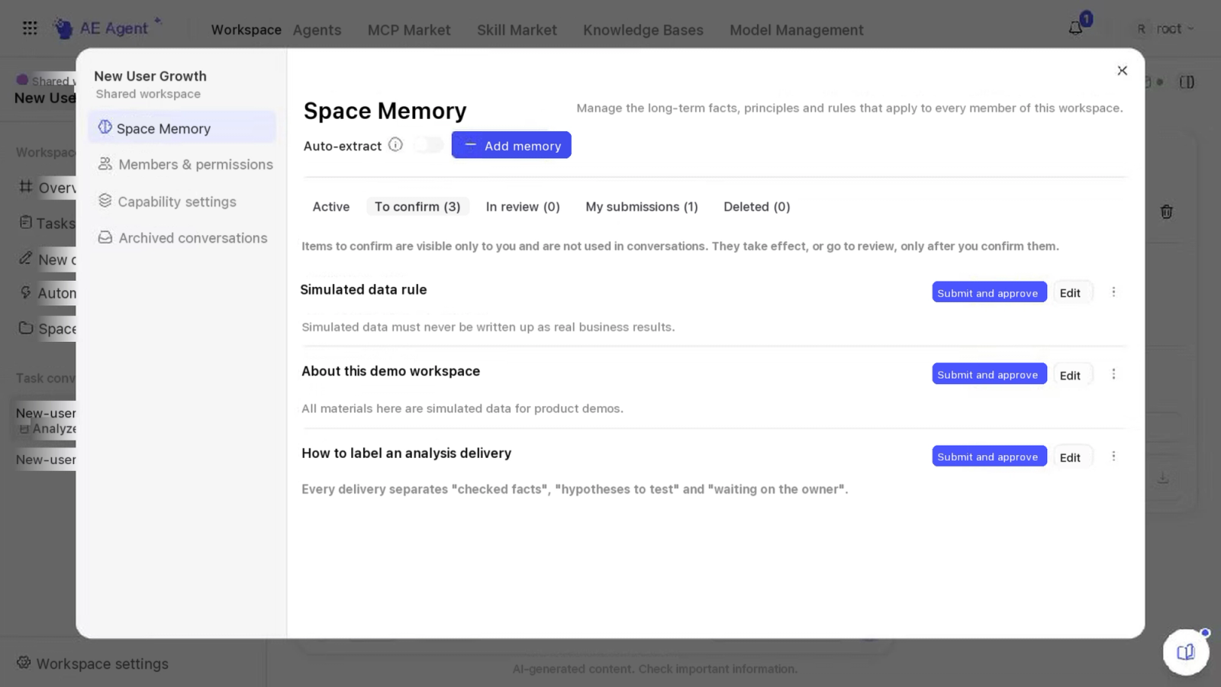Click the Simulated data rule title
The image size is (1221, 687).
pyautogui.click(x=363, y=289)
